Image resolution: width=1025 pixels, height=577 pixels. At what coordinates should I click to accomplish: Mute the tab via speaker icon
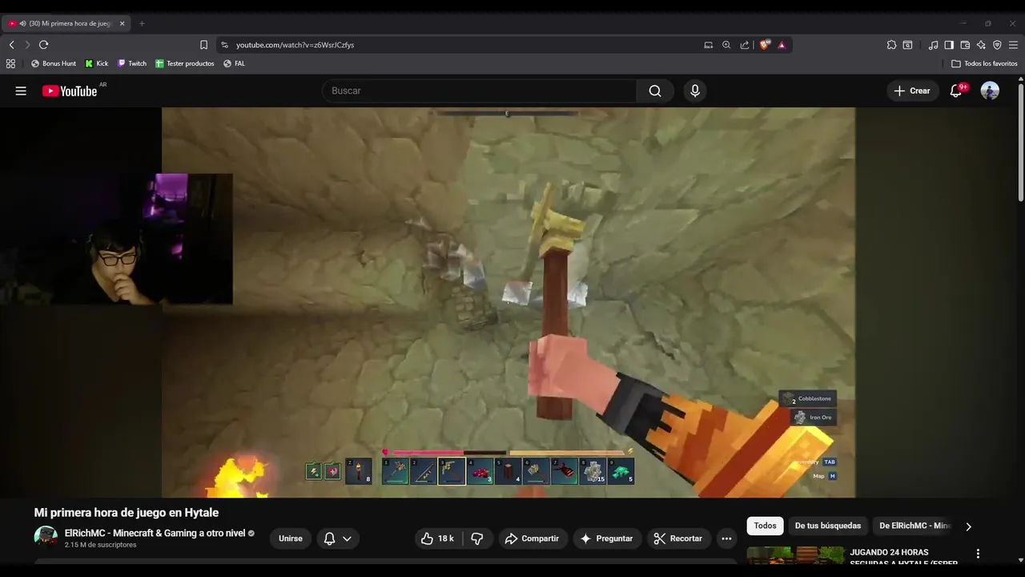[22, 23]
